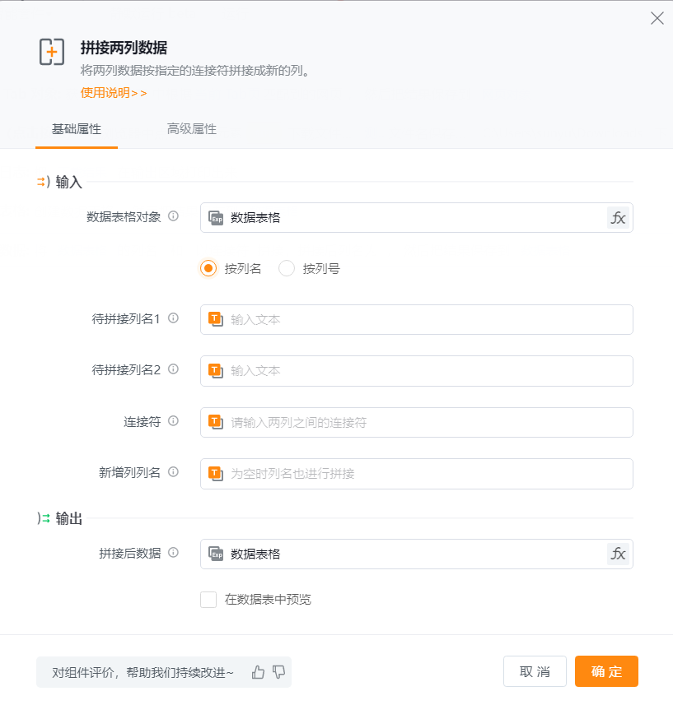Click thumbs up feedback icon
Screen dimensions: 673x705
[x=259, y=672]
